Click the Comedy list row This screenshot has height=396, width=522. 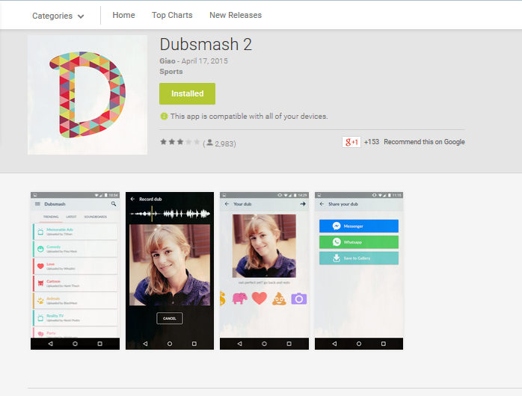coord(76,249)
